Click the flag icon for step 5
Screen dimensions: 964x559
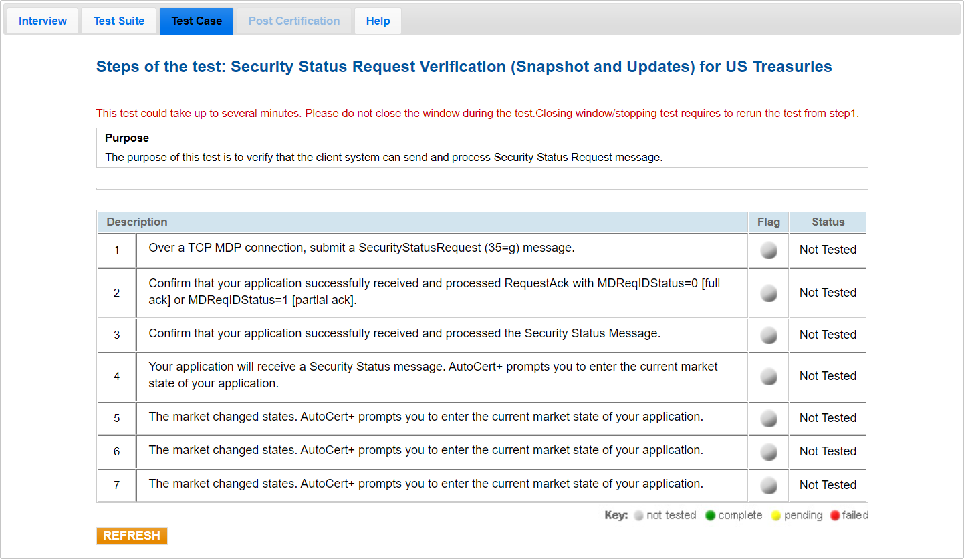(x=769, y=419)
